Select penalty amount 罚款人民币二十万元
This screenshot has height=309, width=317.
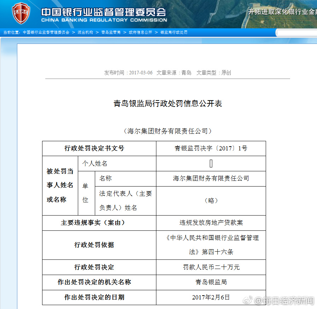pyautogui.click(x=211, y=267)
